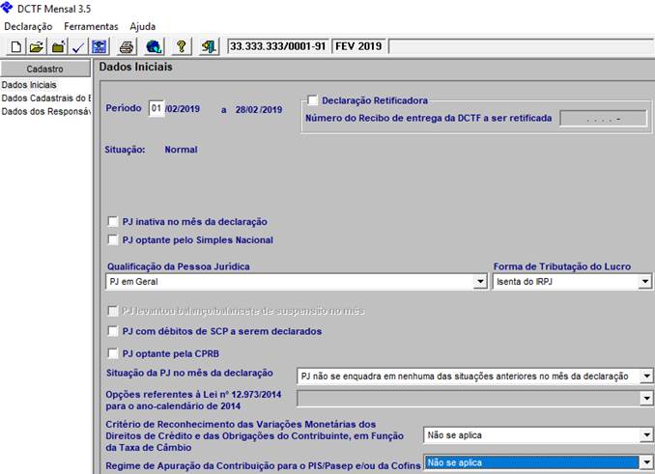Image resolution: width=655 pixels, height=474 pixels.
Task: Open the Forma de Tributação do Lucro dropdown
Action: click(x=645, y=282)
